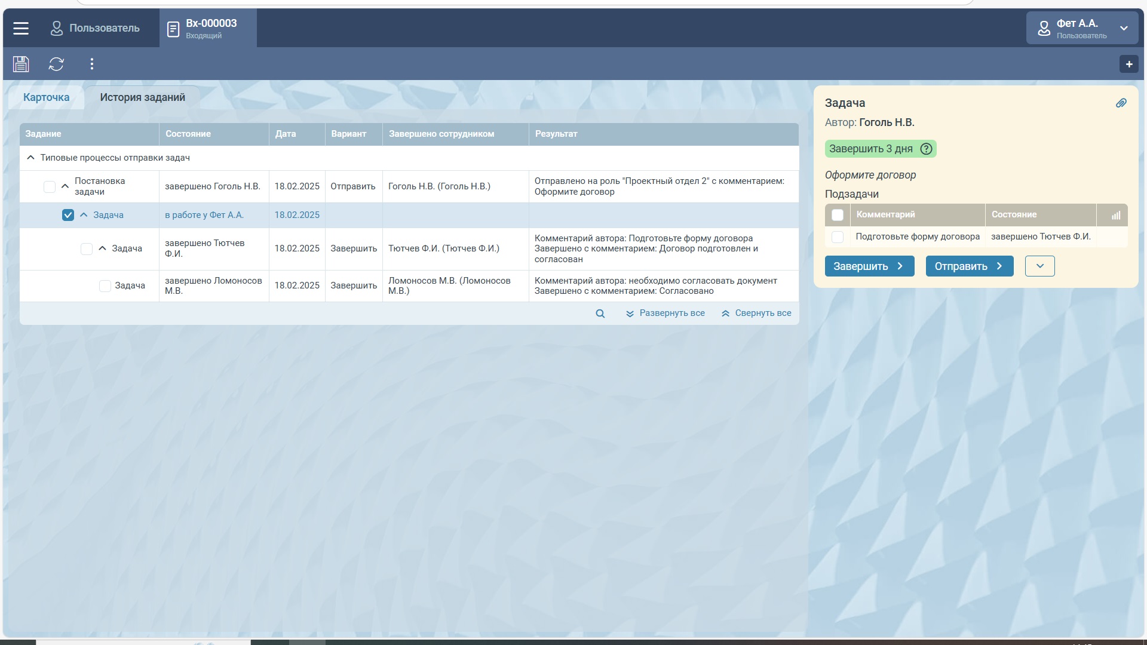1147x645 pixels.
Task: Open dropdown arrow next to Отправить
Action: (x=1039, y=266)
